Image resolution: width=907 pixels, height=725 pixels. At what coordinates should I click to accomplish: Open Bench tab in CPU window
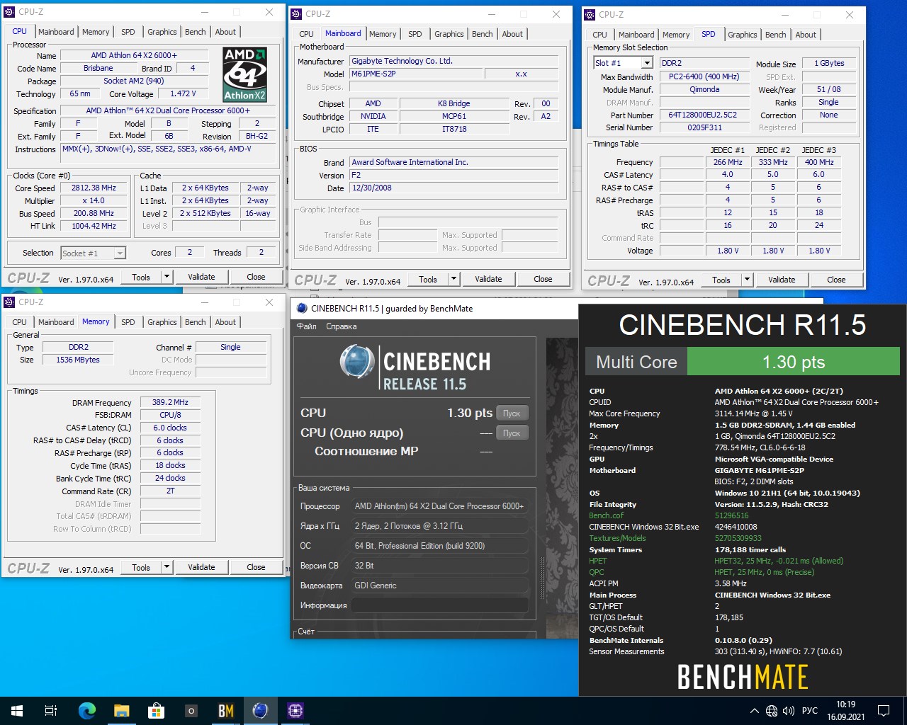[196, 32]
